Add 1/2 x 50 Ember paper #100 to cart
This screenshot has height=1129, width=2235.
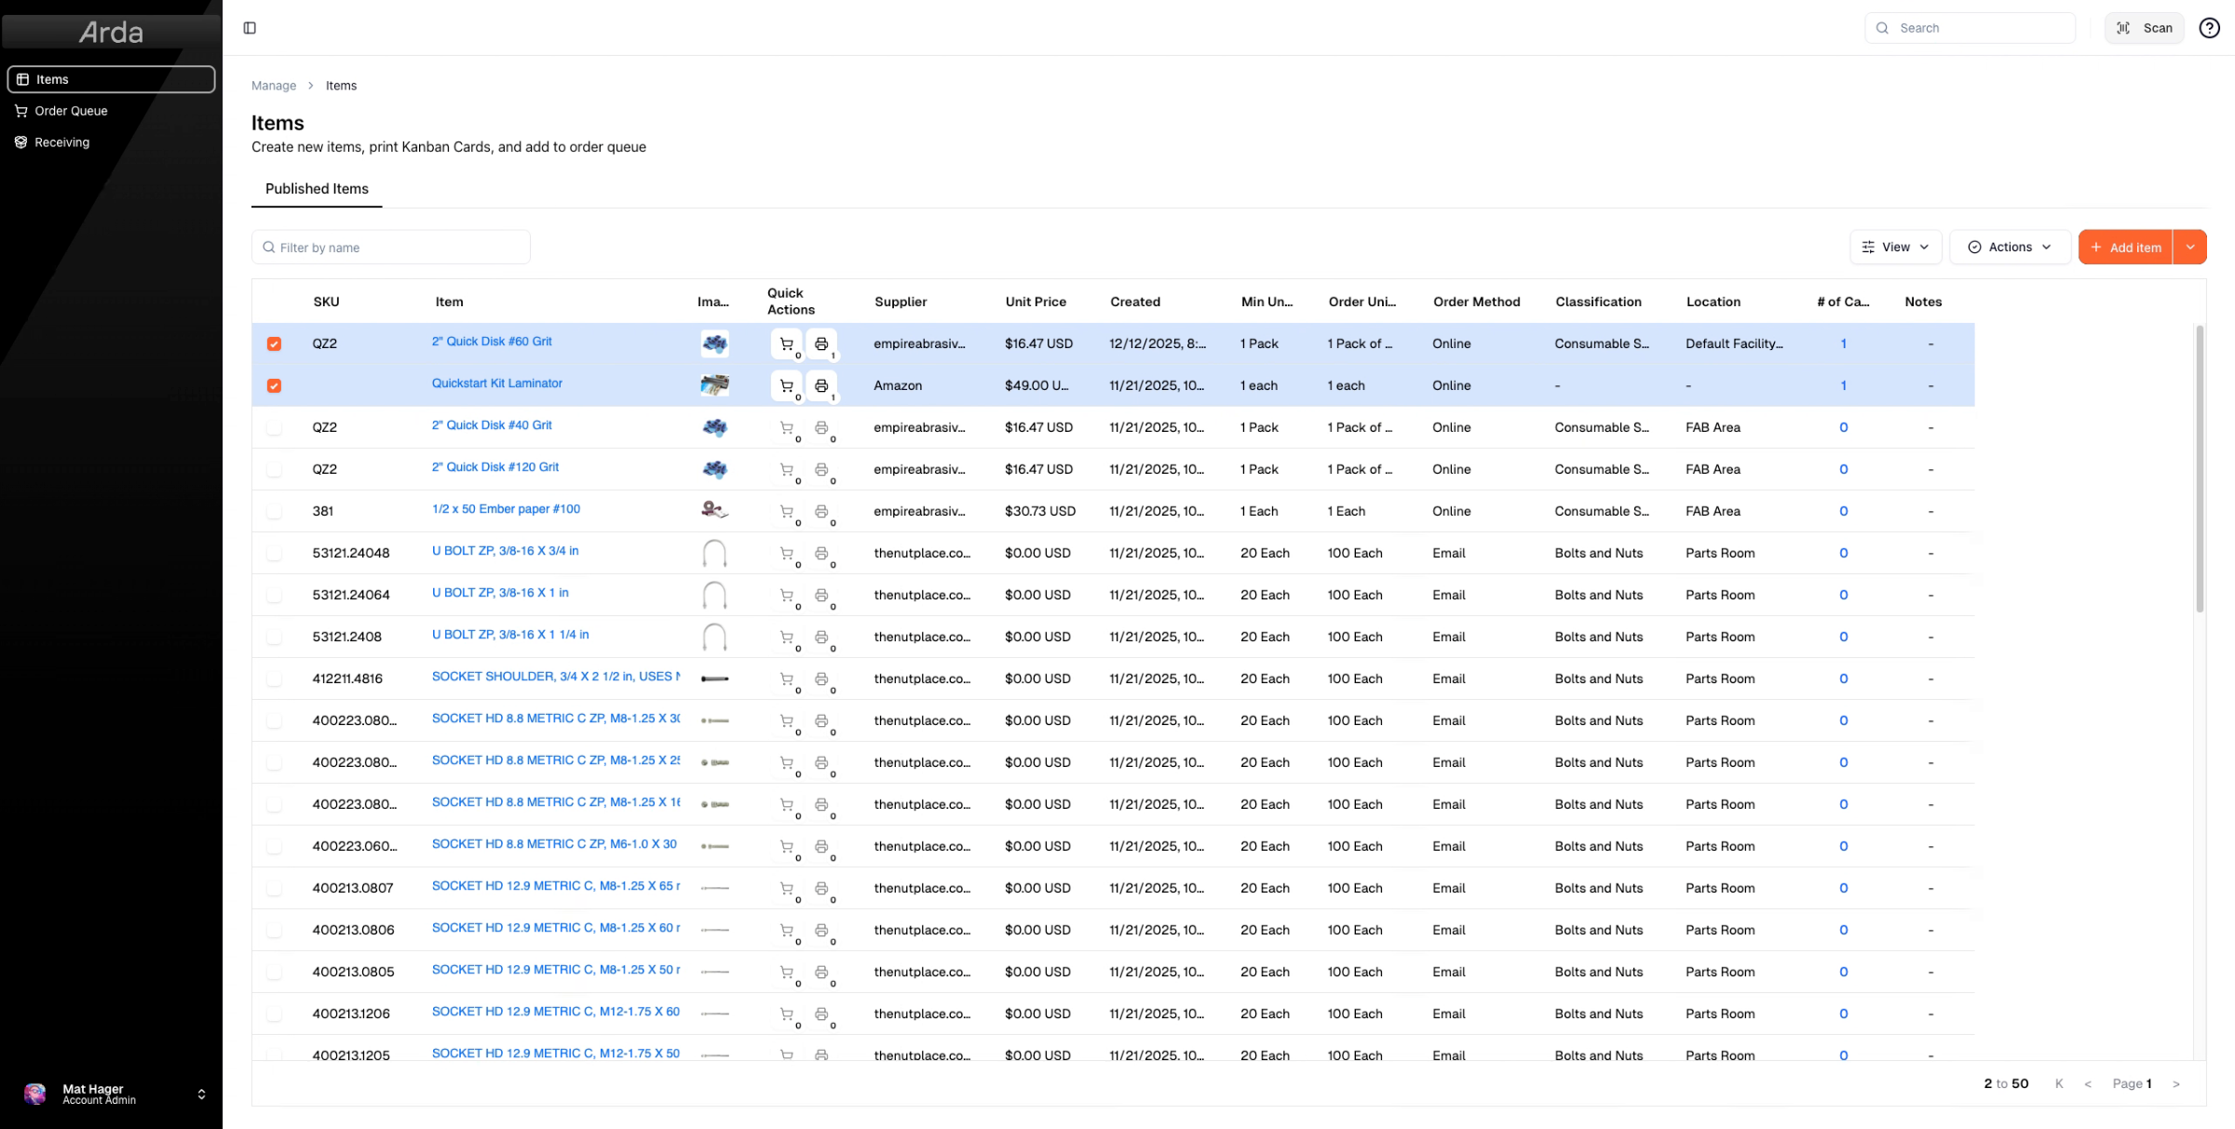click(x=787, y=511)
